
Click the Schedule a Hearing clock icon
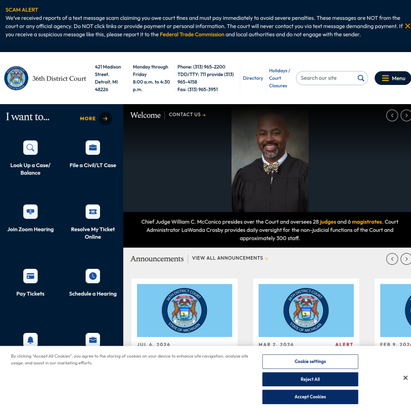tap(93, 276)
